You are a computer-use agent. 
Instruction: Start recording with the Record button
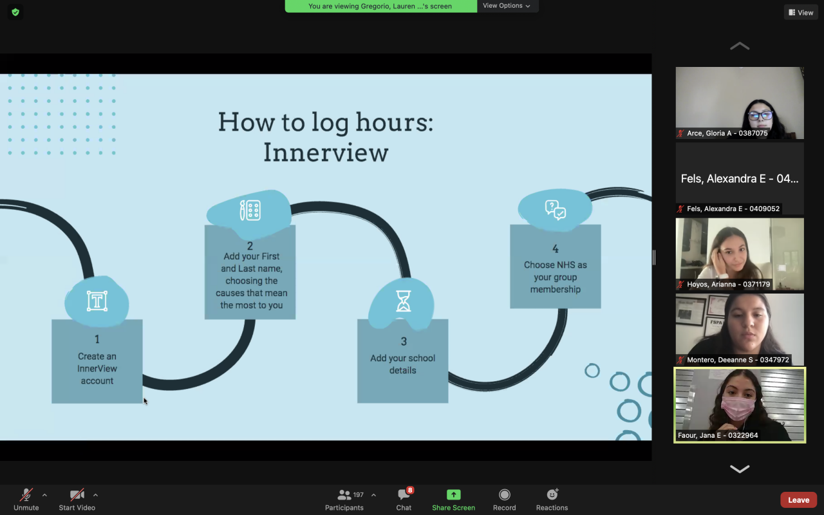pos(505,500)
